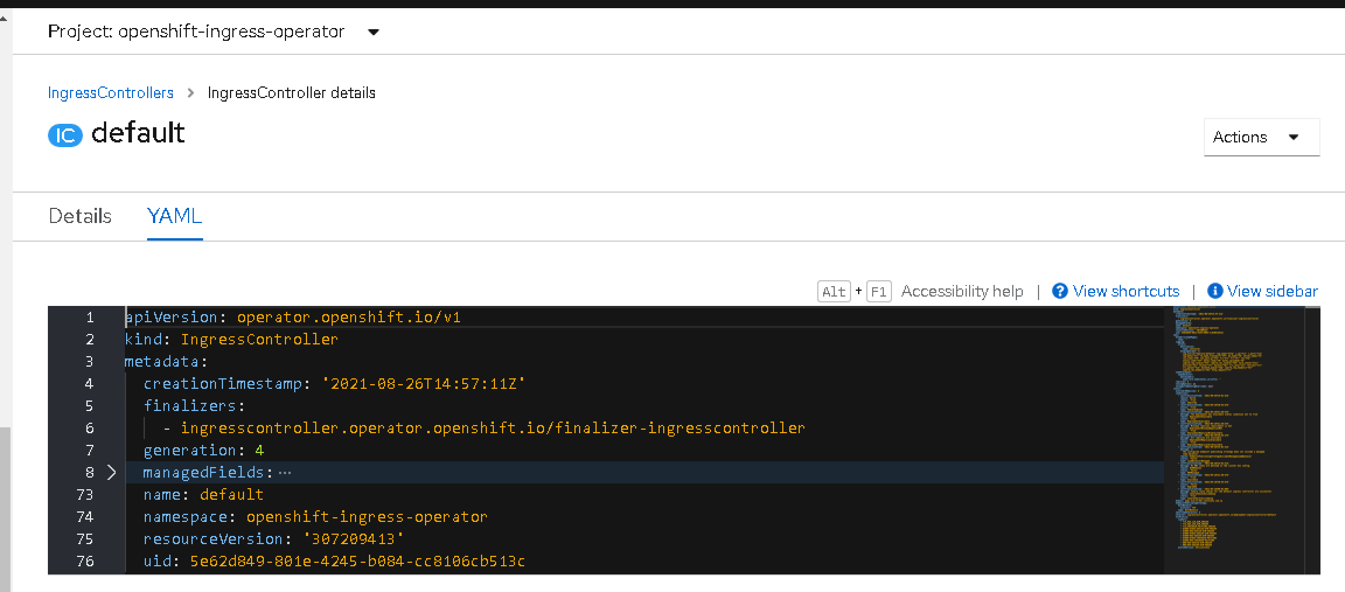Open the Actions dropdown menu
This screenshot has width=1345, height=592.
tap(1261, 137)
